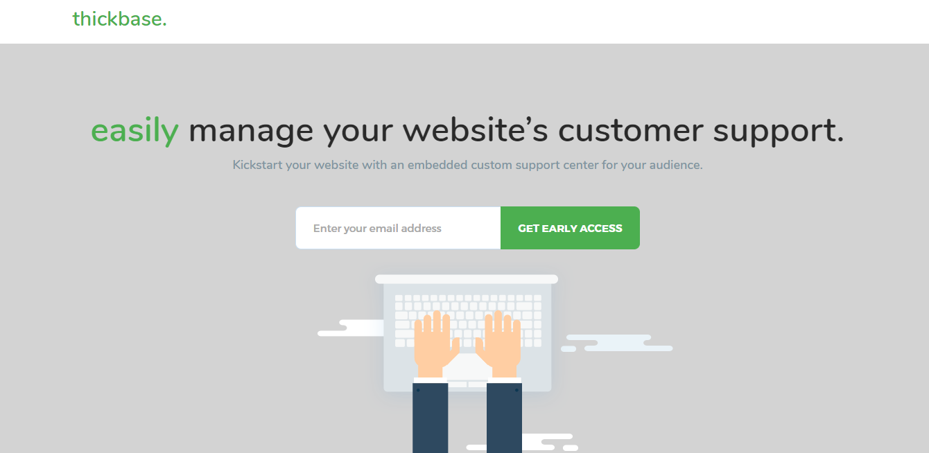Image resolution: width=929 pixels, height=453 pixels.
Task: Click the cloud streaks right of laptop
Action: [x=616, y=343]
